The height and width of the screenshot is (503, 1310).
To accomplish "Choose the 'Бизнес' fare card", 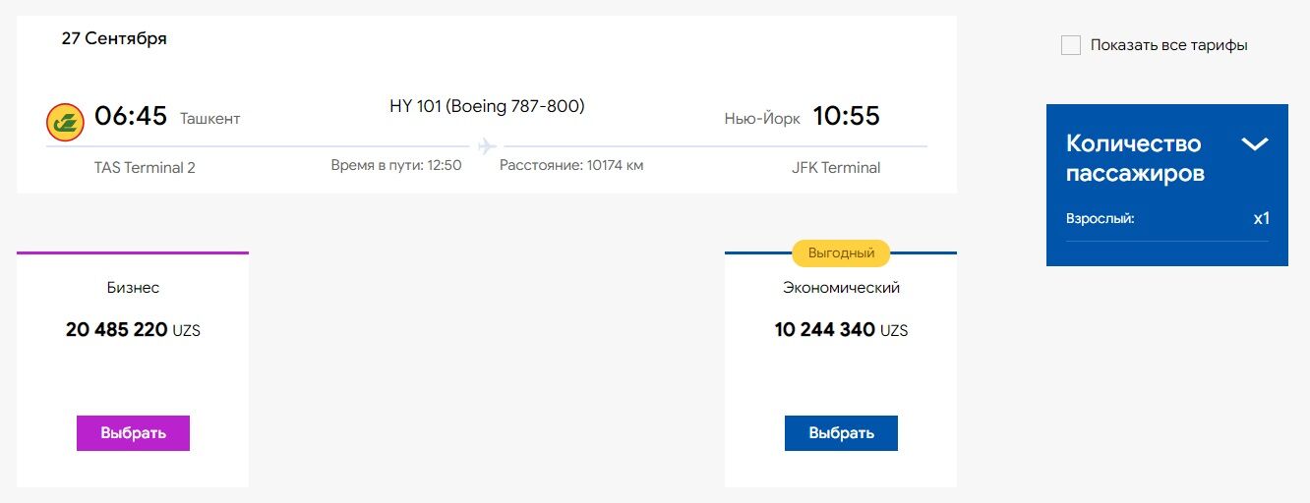I will [x=133, y=369].
